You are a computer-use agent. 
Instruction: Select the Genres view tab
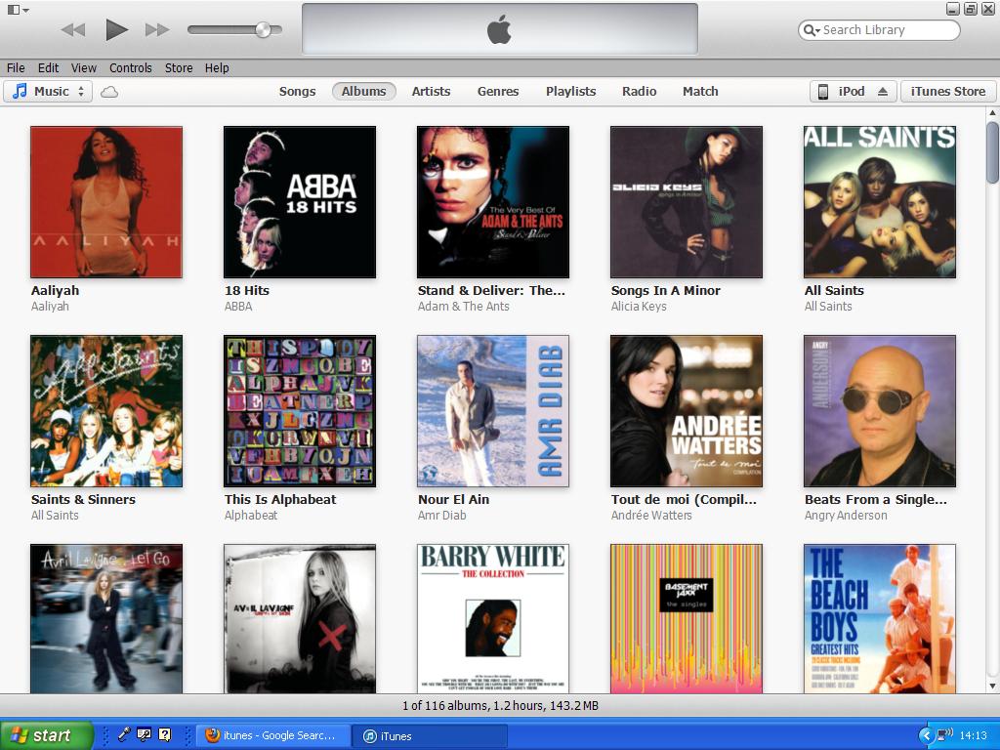coord(498,92)
